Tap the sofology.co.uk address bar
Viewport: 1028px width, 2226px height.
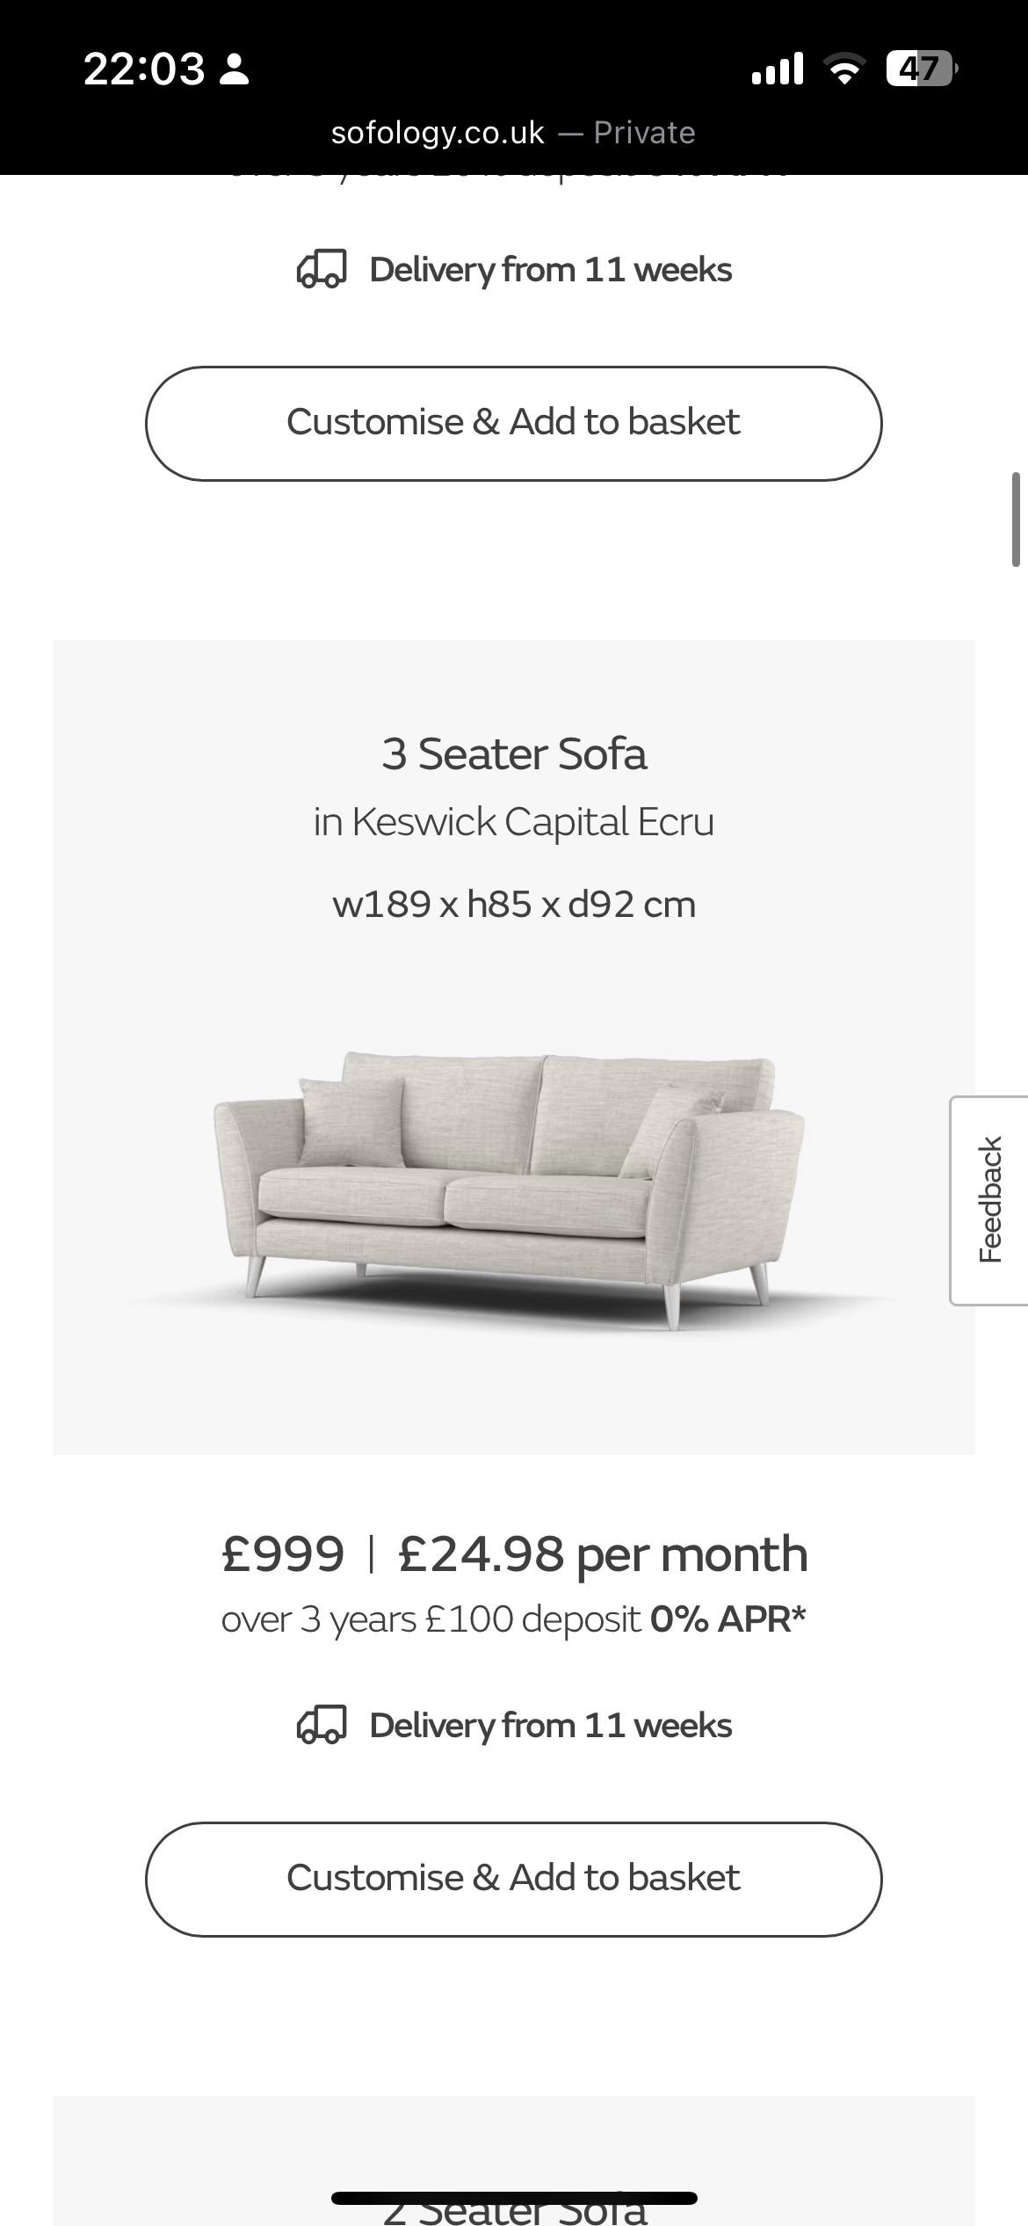point(513,133)
